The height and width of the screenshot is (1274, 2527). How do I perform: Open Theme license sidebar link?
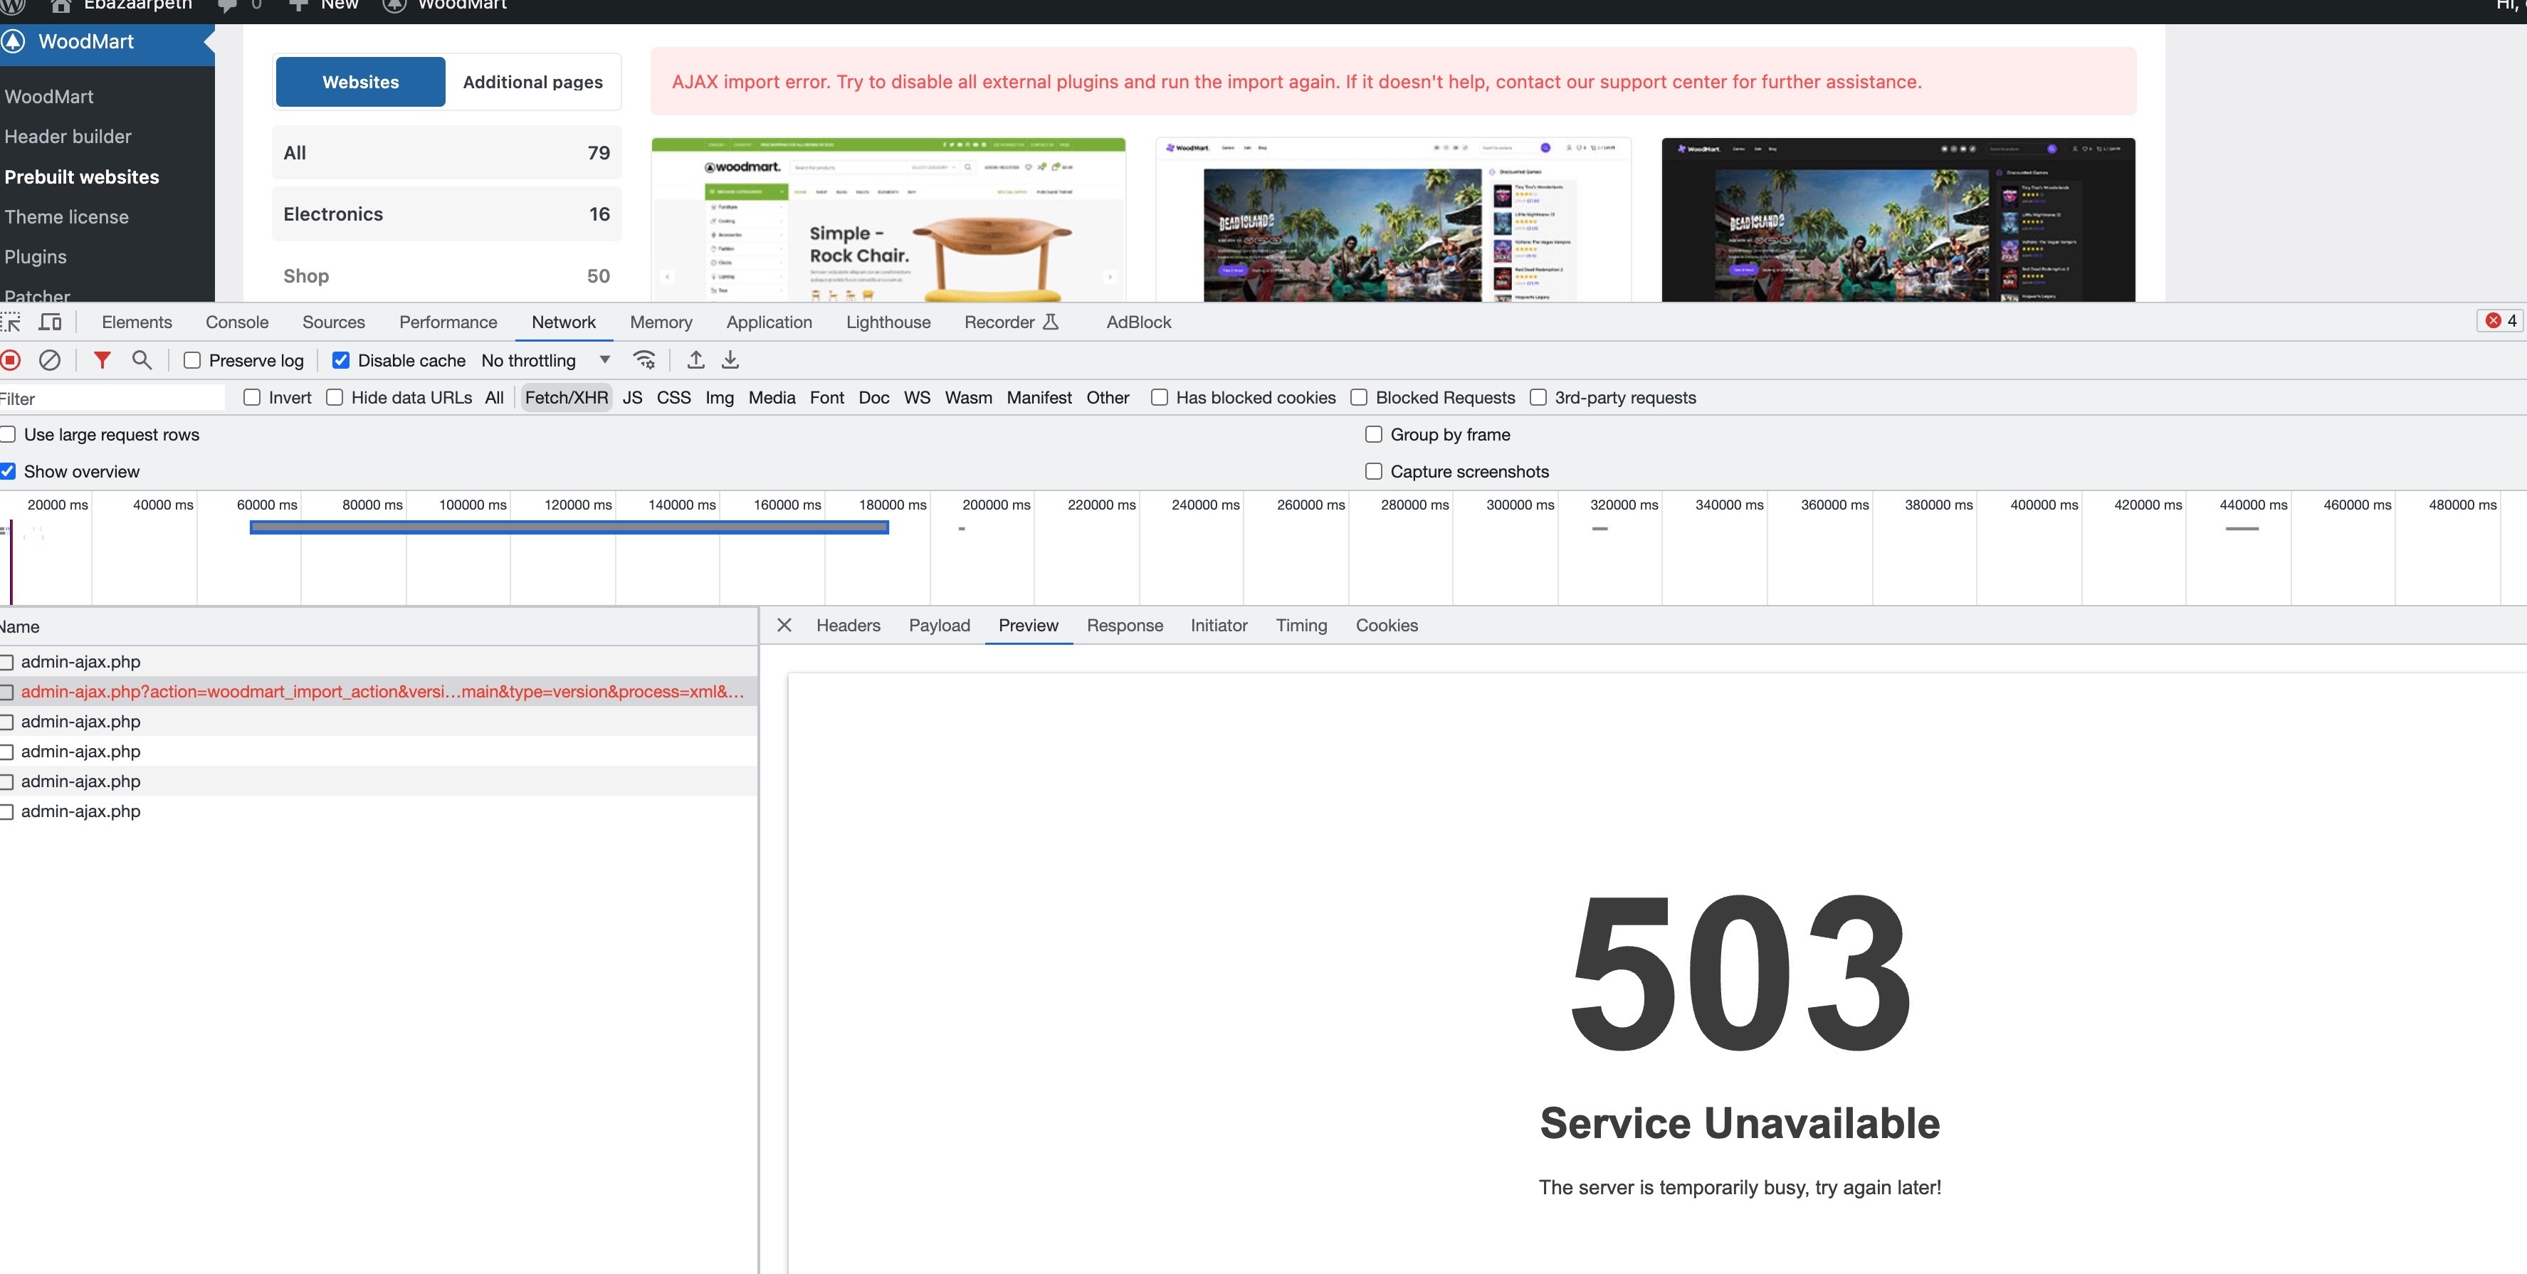pos(67,217)
